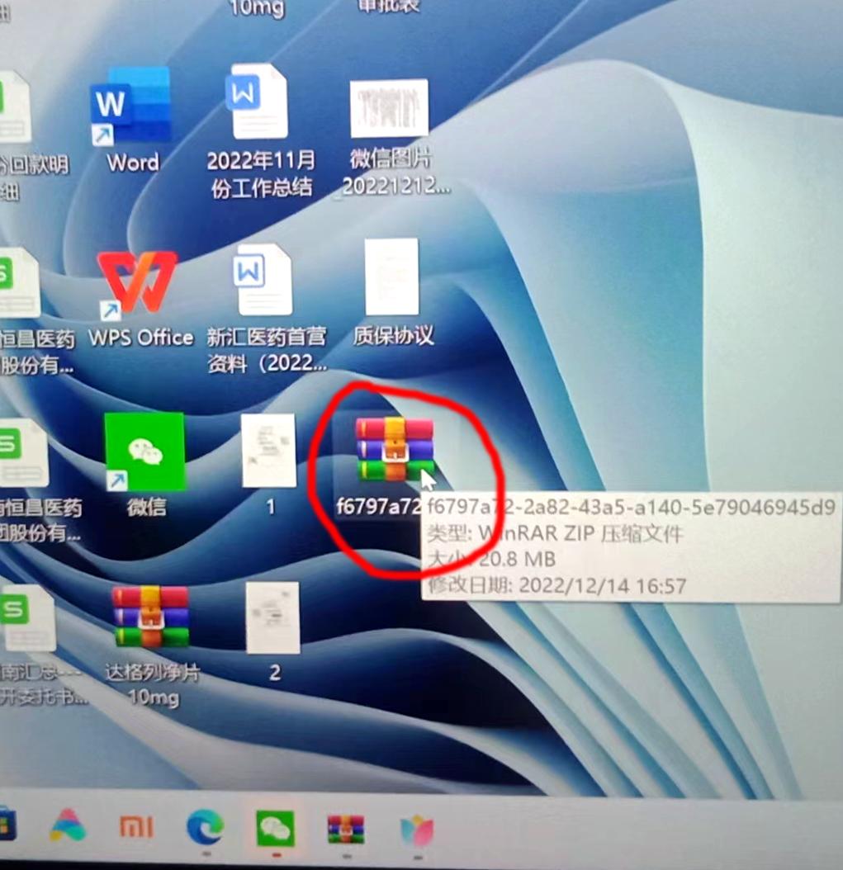843x870 pixels.
Task: Click the WPS Office label text
Action: [x=140, y=338]
